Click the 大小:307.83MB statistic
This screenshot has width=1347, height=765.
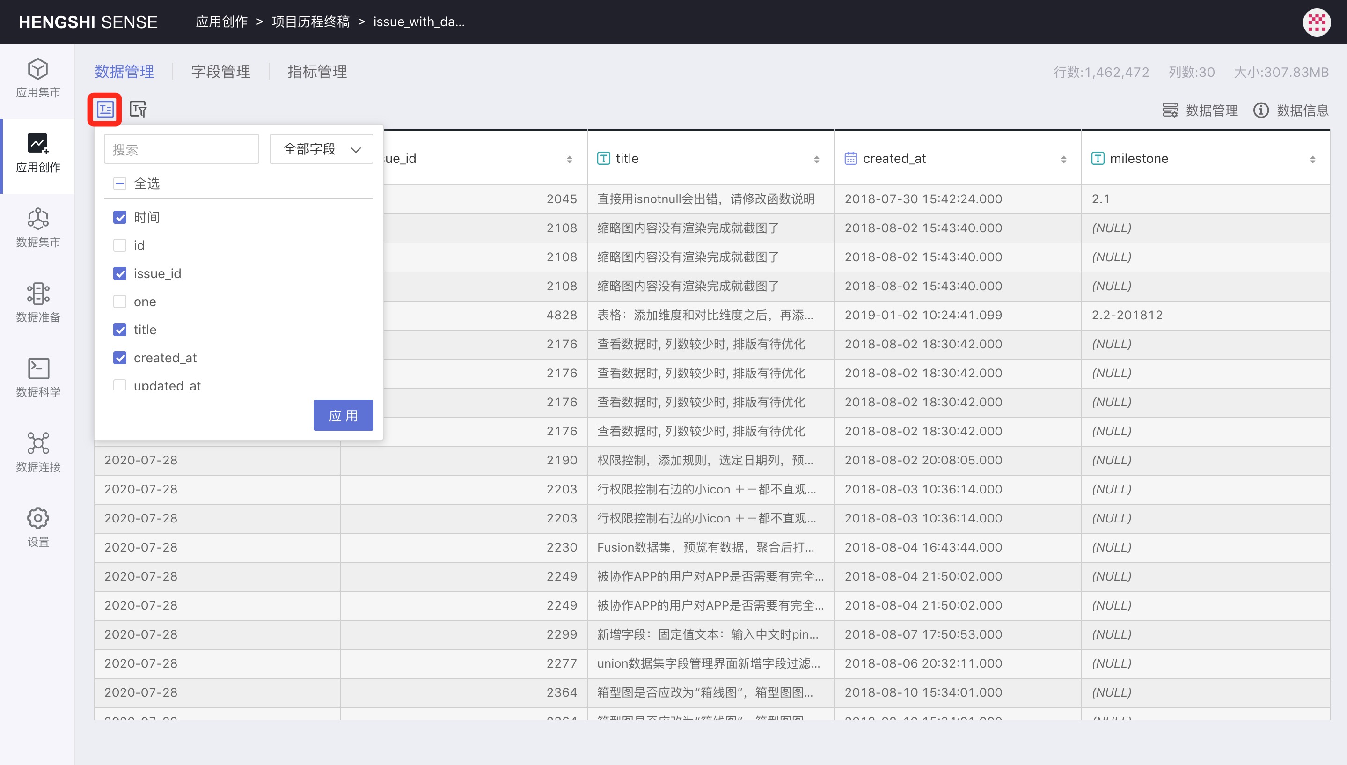tap(1281, 72)
